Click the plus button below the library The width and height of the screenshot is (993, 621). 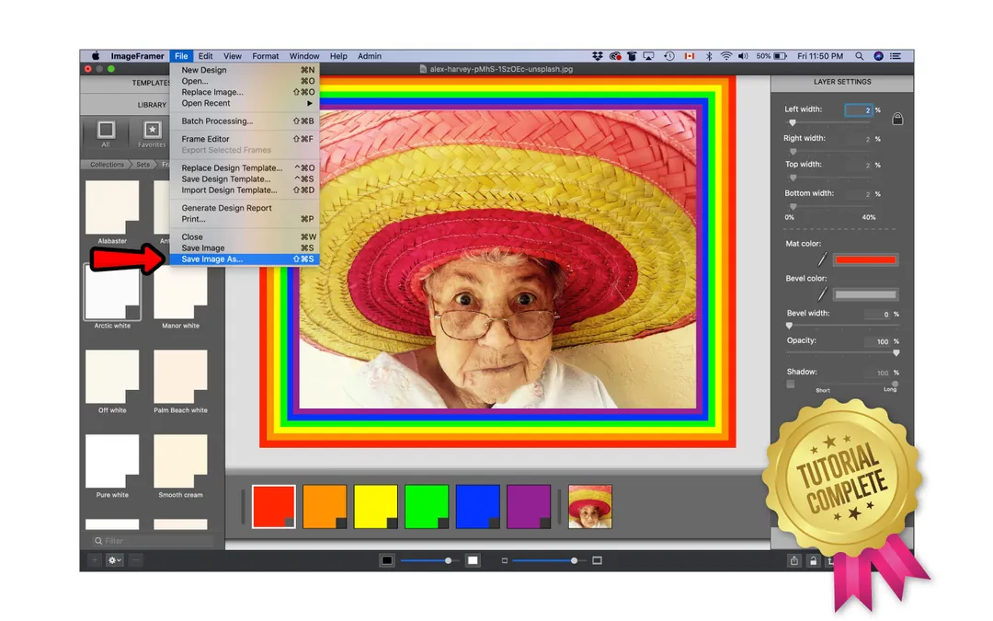click(x=95, y=560)
